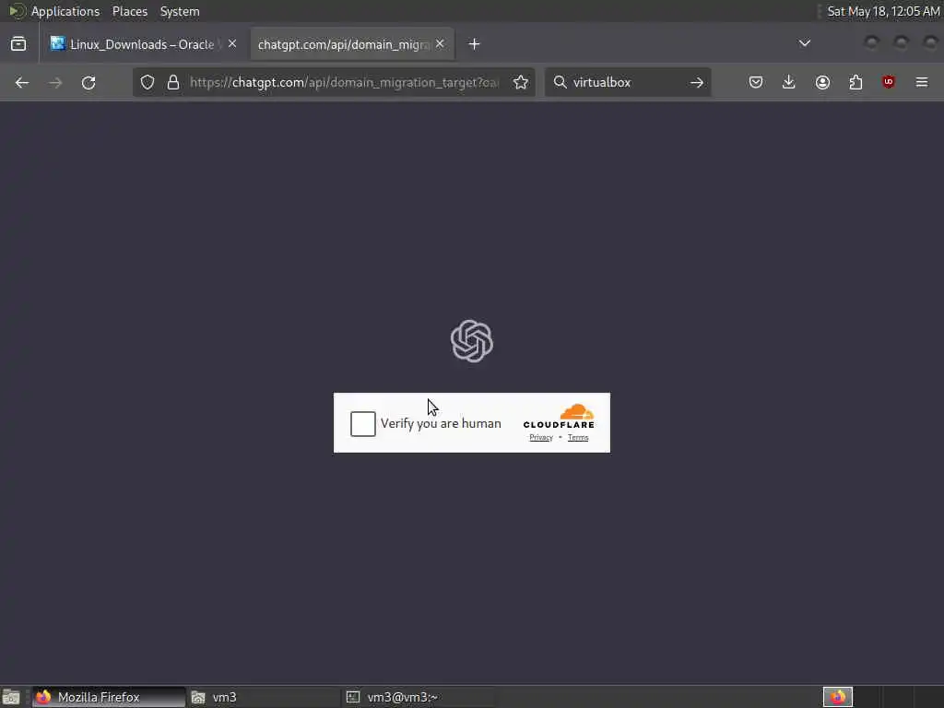The height and width of the screenshot is (708, 944).
Task: Submit search with arrow button
Action: (x=697, y=82)
